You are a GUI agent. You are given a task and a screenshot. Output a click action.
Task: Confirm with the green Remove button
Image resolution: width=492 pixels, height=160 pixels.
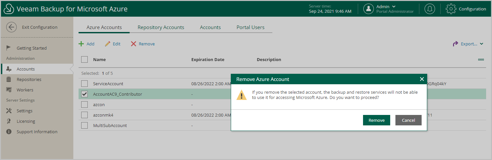point(376,120)
